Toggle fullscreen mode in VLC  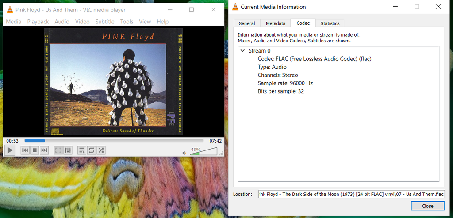58,150
